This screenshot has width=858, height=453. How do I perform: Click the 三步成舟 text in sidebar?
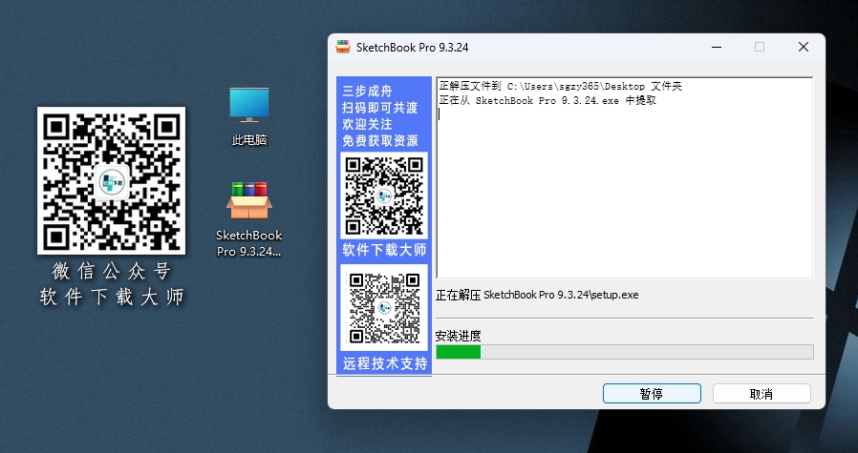[x=367, y=92]
